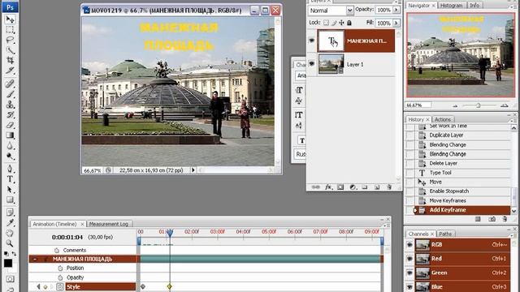Open the Normal blend mode dropdown
The height and width of the screenshot is (292, 520).
point(349,11)
